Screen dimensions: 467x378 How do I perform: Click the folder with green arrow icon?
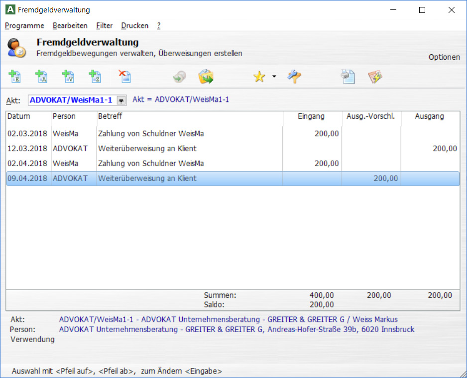pyautogui.click(x=206, y=77)
